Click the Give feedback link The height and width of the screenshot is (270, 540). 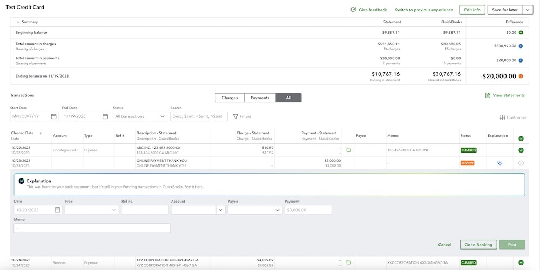tap(373, 10)
